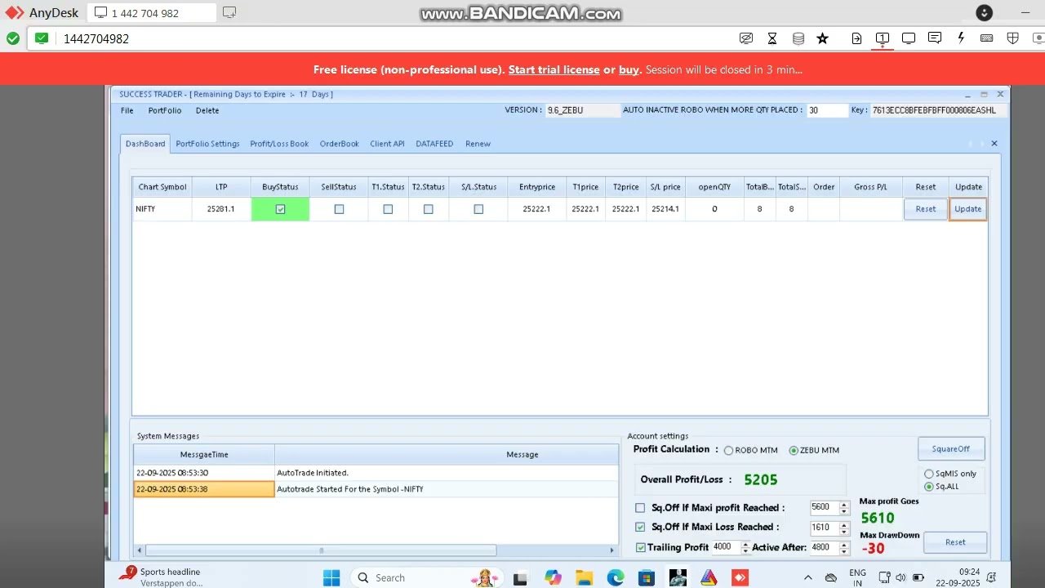Select the SqMIS only radio option

click(x=928, y=474)
